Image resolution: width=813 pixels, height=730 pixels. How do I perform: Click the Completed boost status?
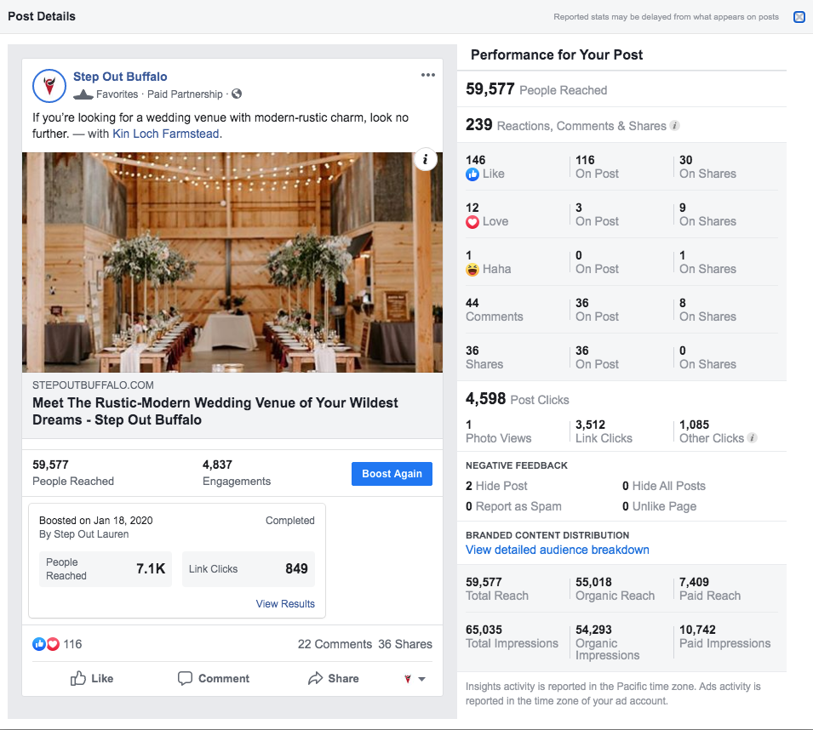(x=289, y=520)
